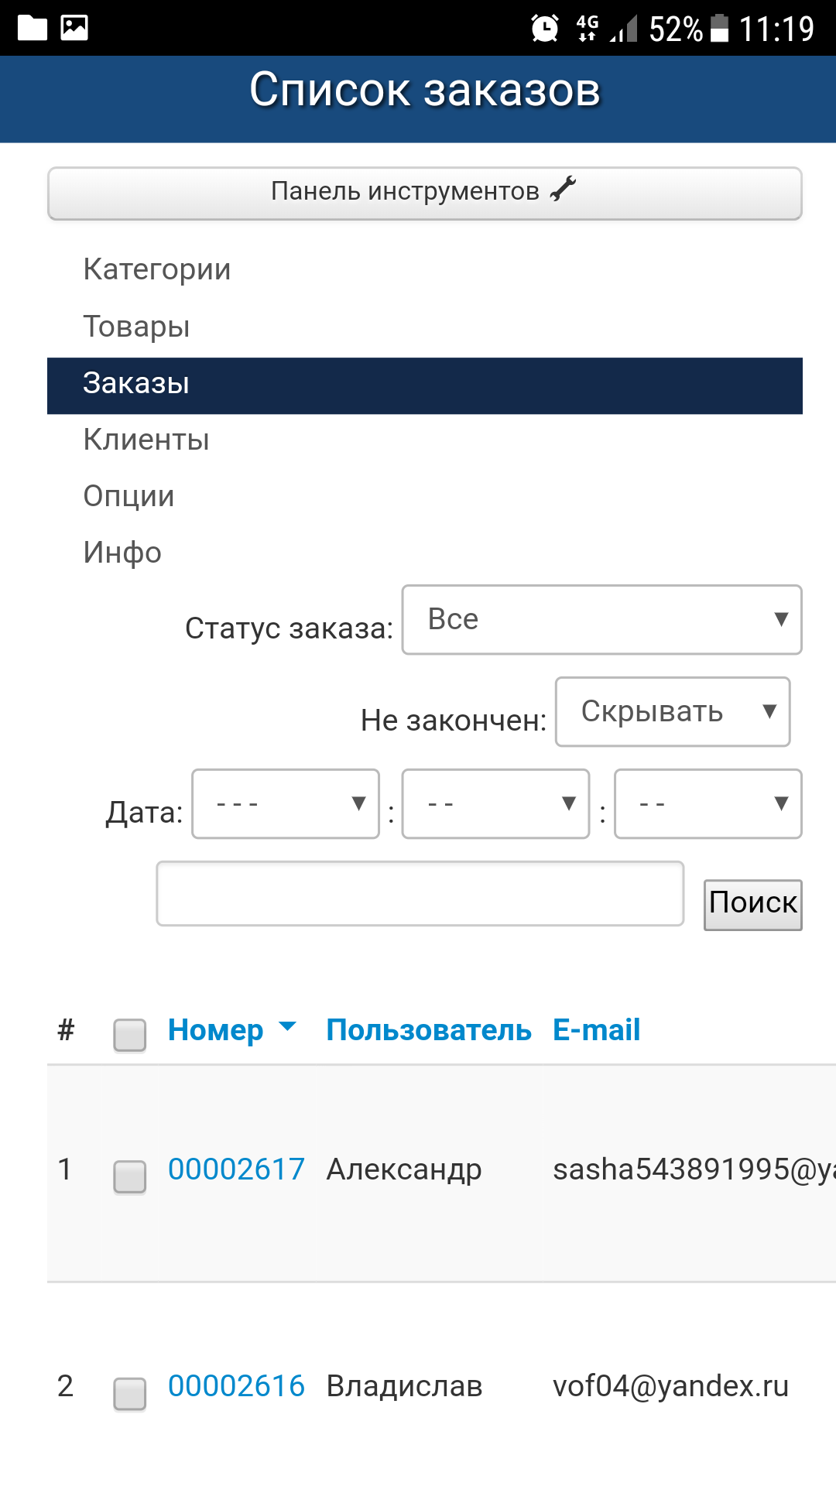Image resolution: width=836 pixels, height=1486 pixels.
Task: Toggle the select-all checkbox in table header
Action: click(x=130, y=1035)
